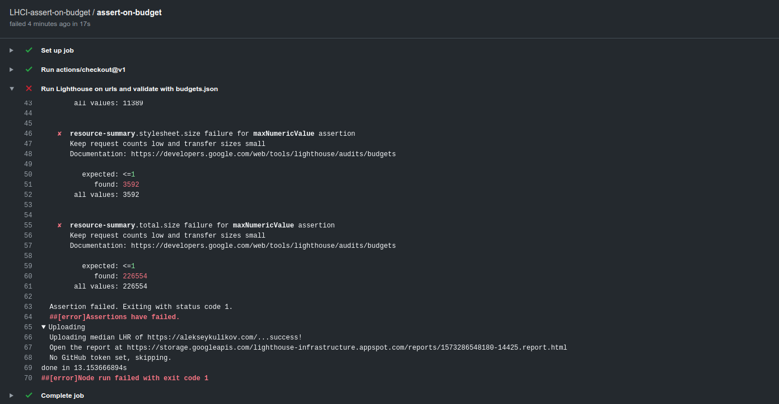Select log line number 43
This screenshot has width=779, height=404.
coord(28,103)
